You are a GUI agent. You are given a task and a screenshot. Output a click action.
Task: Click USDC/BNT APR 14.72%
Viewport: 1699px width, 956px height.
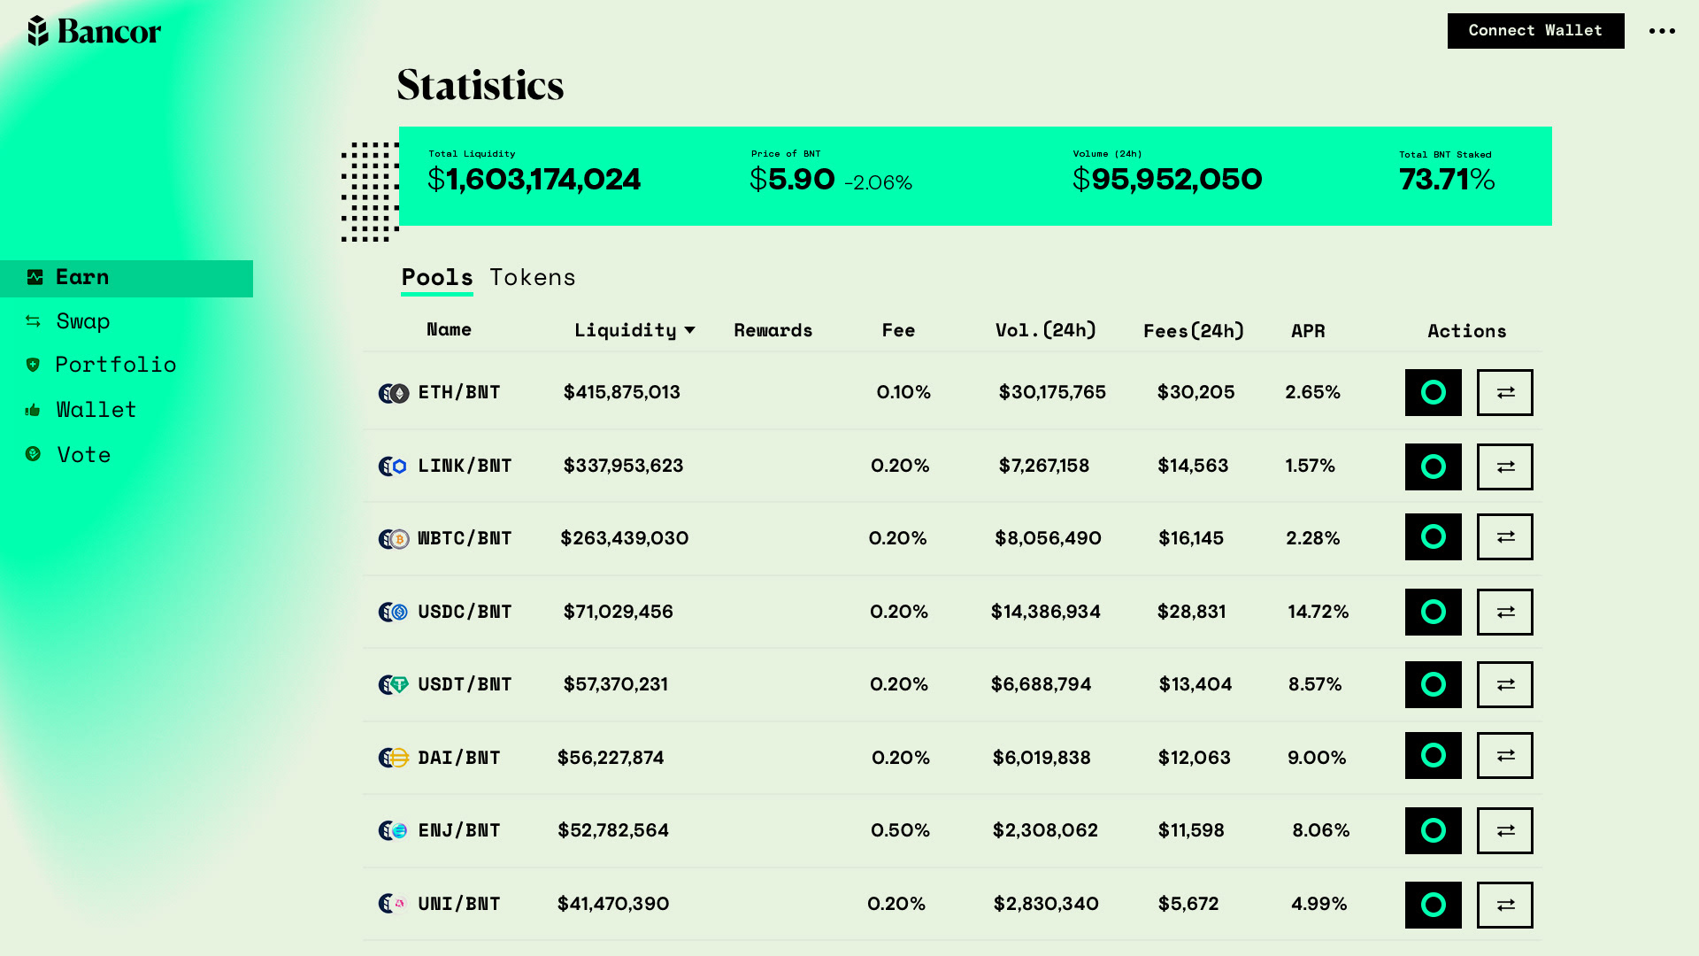(1318, 612)
